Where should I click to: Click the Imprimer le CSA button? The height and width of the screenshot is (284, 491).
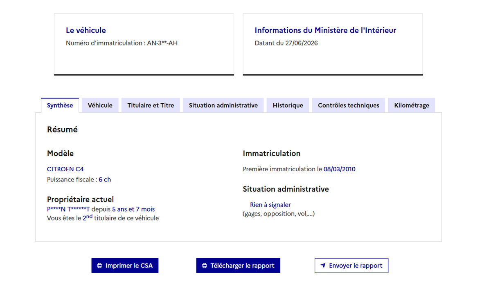(x=125, y=266)
